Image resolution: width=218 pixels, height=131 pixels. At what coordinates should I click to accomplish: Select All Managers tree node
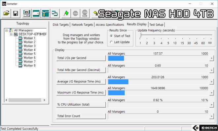coord(23,30)
